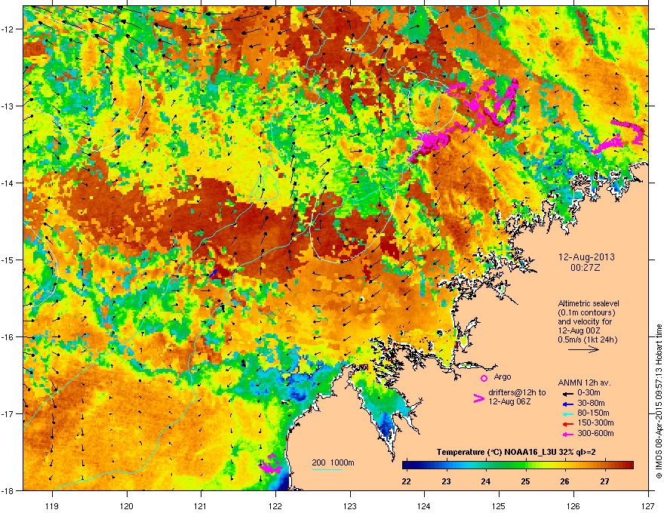Image resolution: width=664 pixels, height=513 pixels.
Task: Click the cyan bathymetry line under 200 1000m
Action: click(x=327, y=469)
